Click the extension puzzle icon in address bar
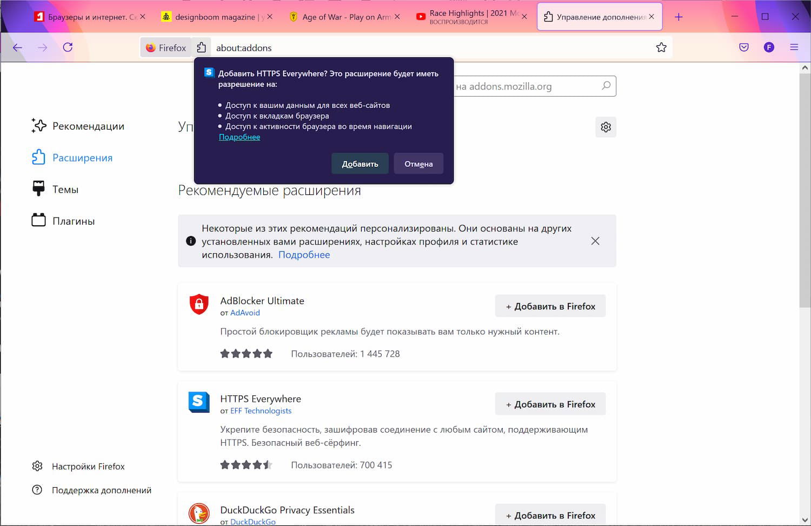This screenshot has height=526, width=811. tap(202, 48)
